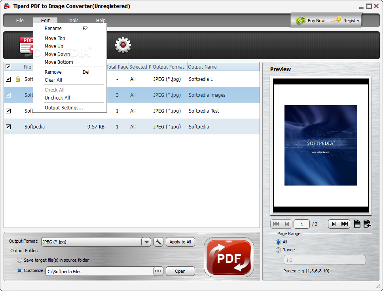Viewport: 383px width, 291px height.
Task: Click the document export icon beside page controls
Action: tap(367, 224)
